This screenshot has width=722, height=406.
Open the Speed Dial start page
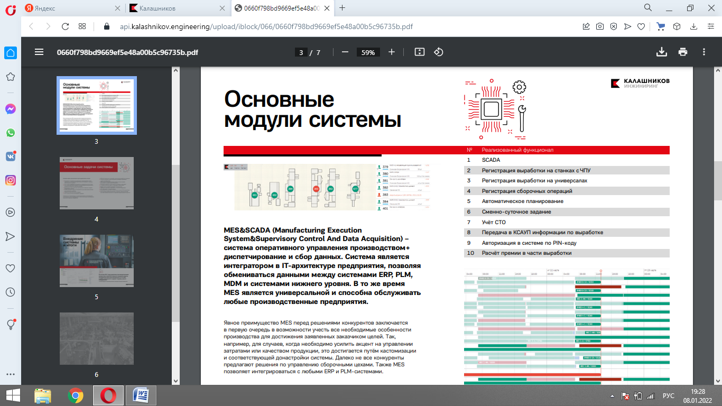pos(82,26)
